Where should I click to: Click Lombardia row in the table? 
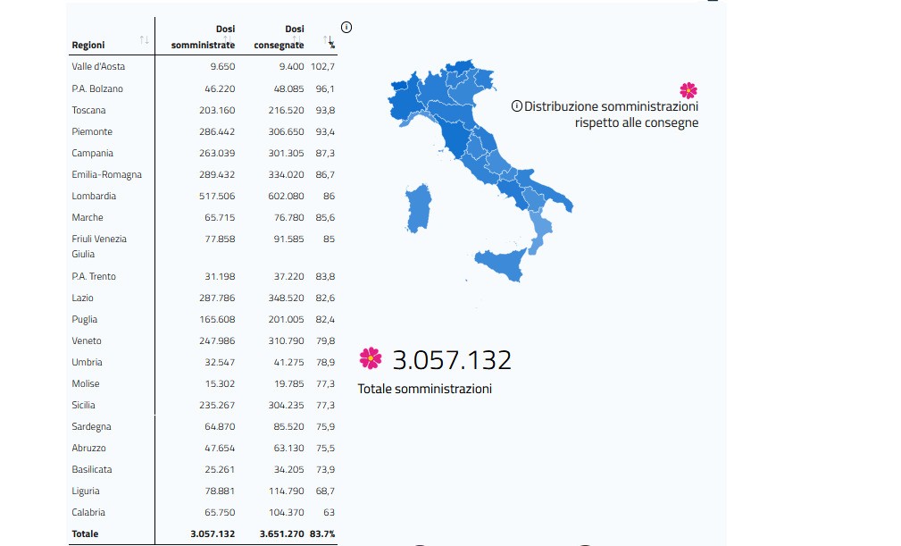[x=203, y=196]
